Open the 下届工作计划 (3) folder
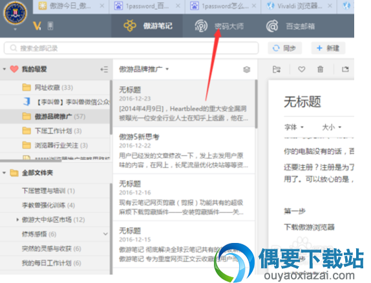 [x=55, y=131]
